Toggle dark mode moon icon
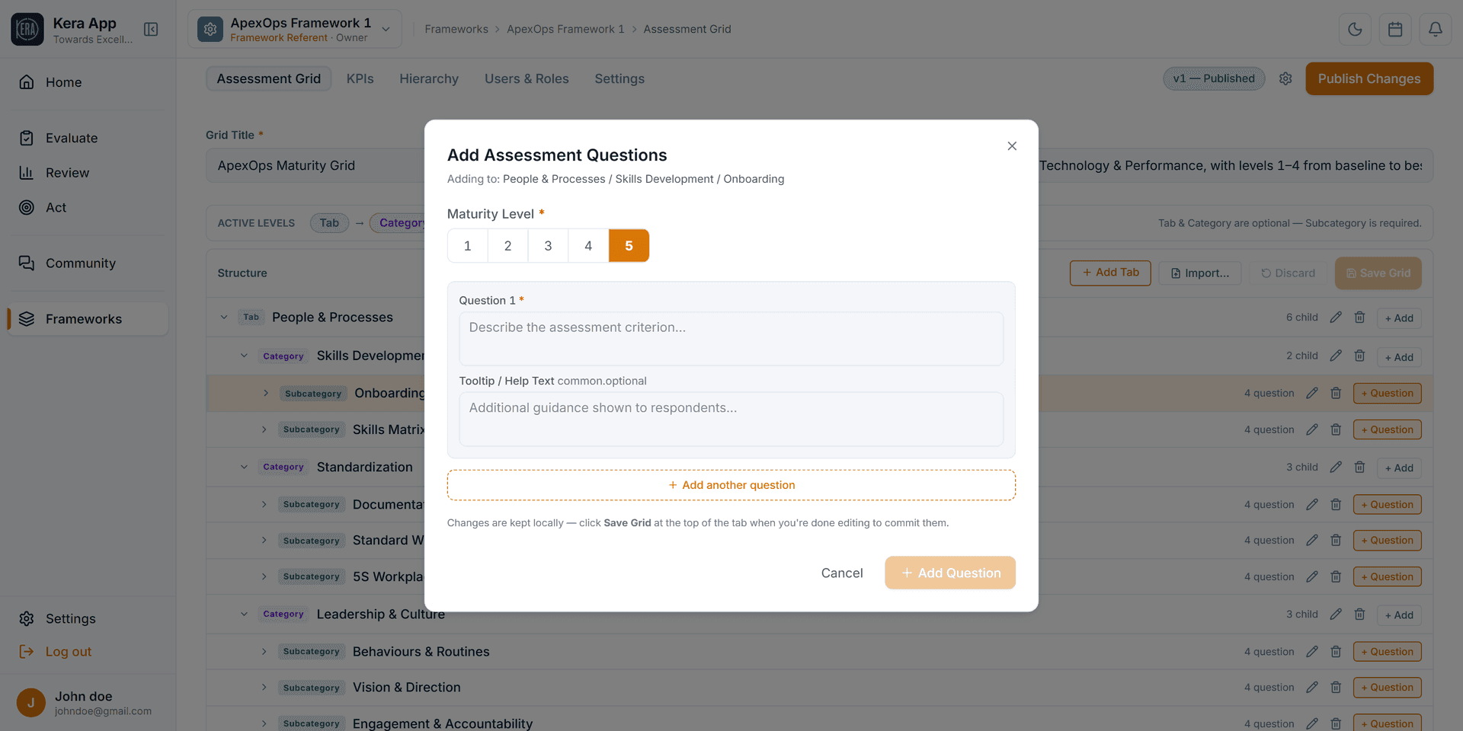 tap(1355, 29)
